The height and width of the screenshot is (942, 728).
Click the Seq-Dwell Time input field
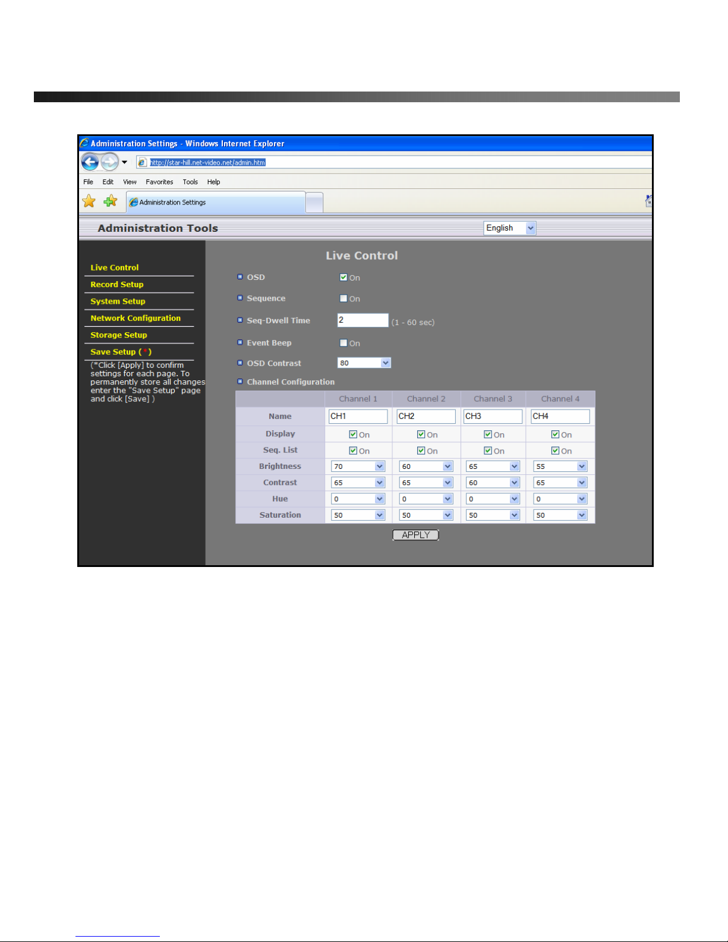click(363, 320)
